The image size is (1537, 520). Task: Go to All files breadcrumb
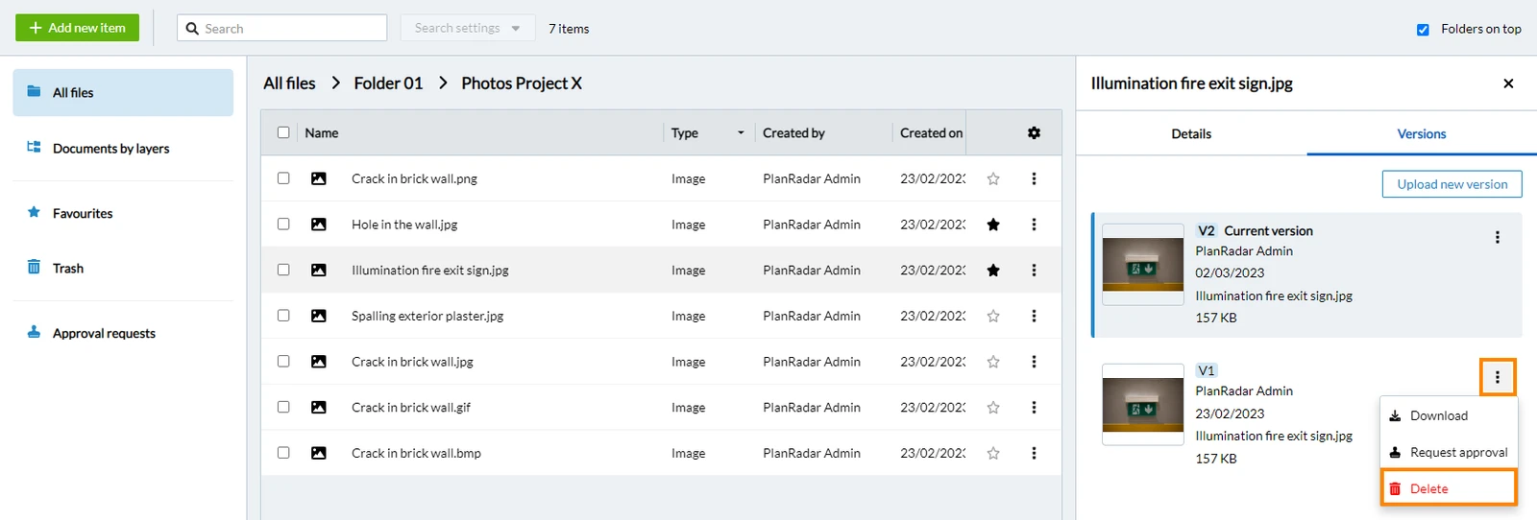coord(289,83)
